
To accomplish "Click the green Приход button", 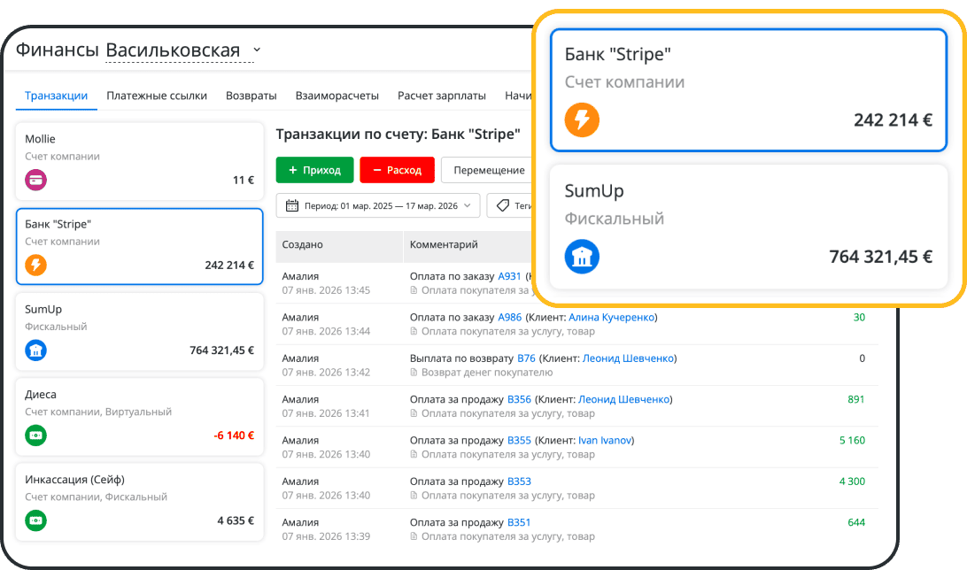I will 314,170.
